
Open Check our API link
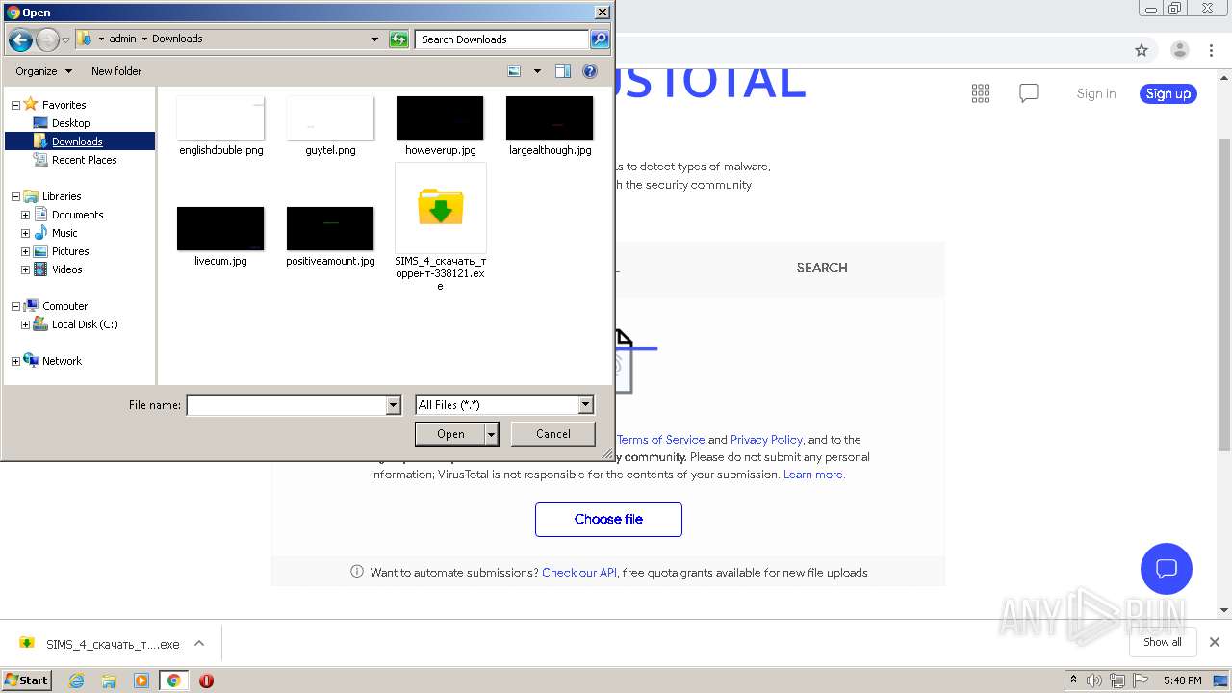(x=579, y=573)
